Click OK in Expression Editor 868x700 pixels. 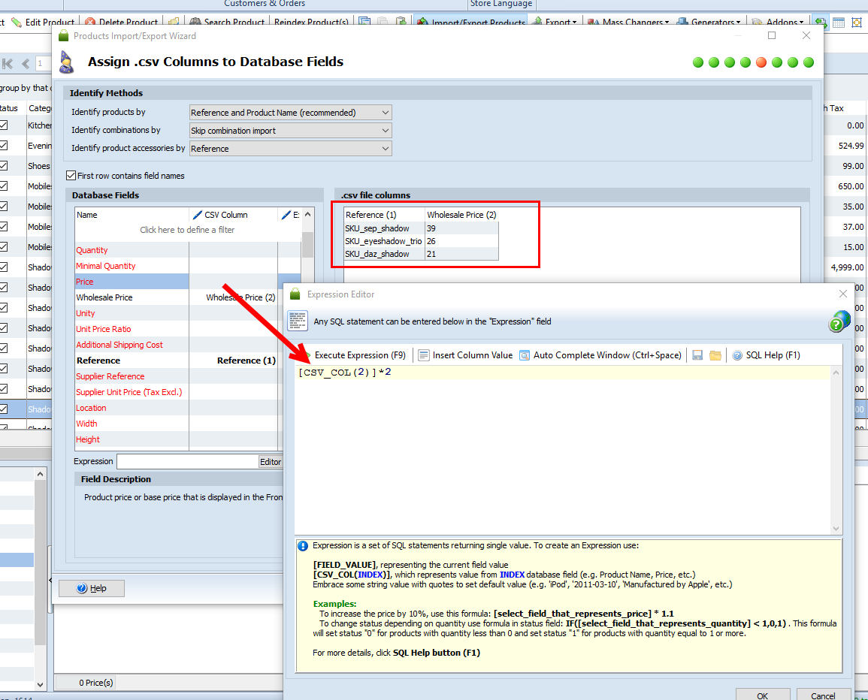[762, 695]
